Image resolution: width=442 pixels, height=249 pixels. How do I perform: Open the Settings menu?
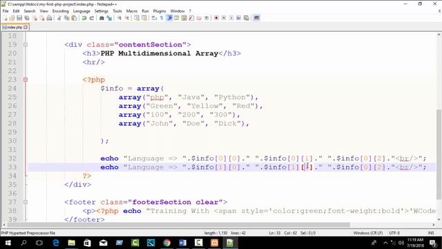[x=102, y=11]
